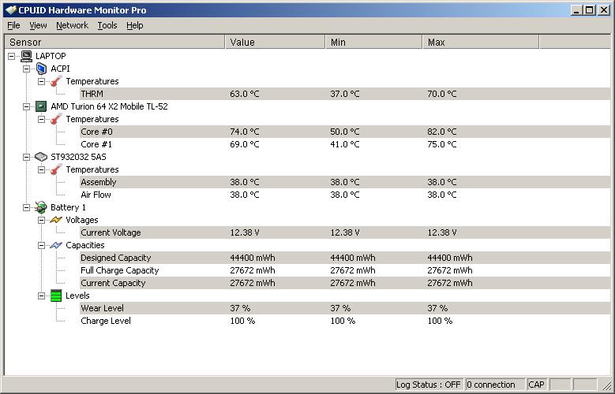Viewport: 615px width, 394px height.
Task: Select the Wear Level row
Action: [345, 308]
